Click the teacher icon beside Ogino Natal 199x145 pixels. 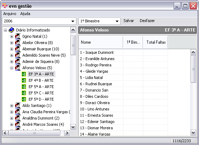[x=18, y=36]
